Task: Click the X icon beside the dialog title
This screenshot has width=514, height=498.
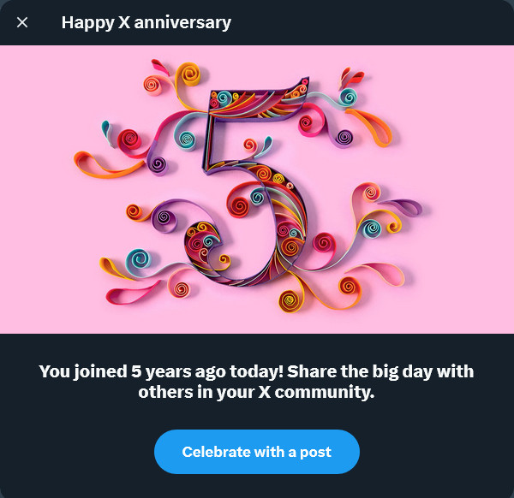Action: pyautogui.click(x=22, y=22)
